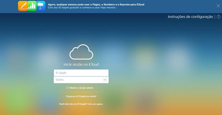The width and height of the screenshot is (222, 115).
Task: Check the Manter a sessão aberta checkbox
Action: tap(67, 88)
